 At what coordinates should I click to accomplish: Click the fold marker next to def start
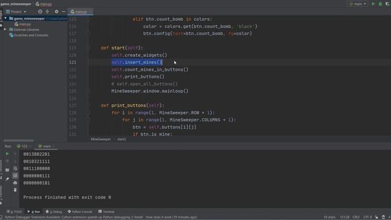(88, 48)
